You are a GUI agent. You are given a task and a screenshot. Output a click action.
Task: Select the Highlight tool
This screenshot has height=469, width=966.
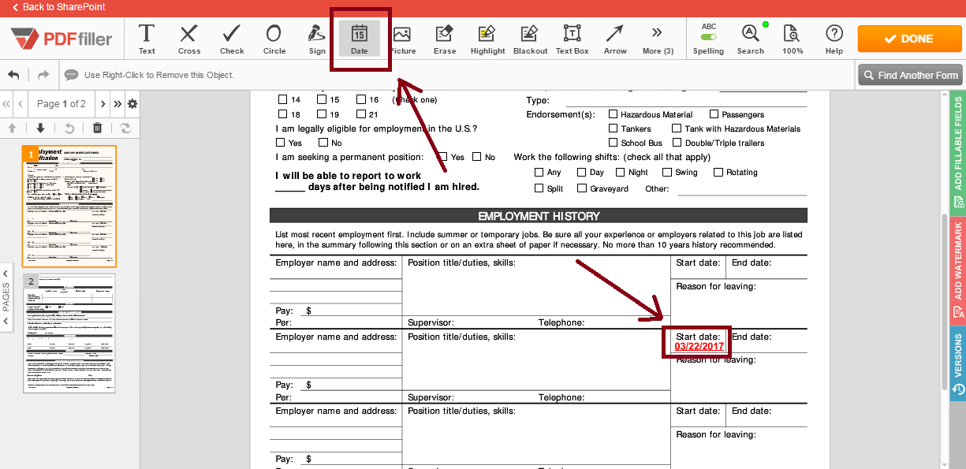click(487, 38)
